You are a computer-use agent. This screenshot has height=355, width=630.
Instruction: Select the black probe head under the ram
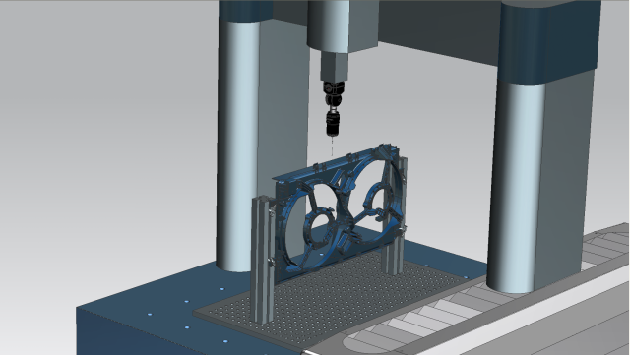[333, 108]
